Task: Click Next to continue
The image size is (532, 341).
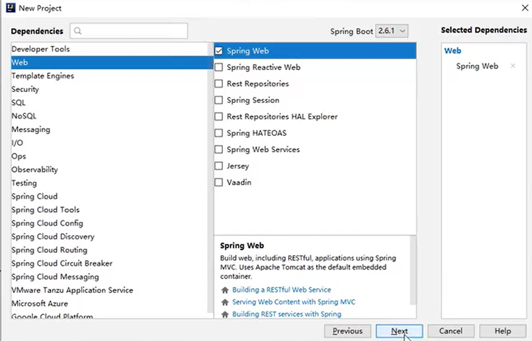Action: point(399,331)
